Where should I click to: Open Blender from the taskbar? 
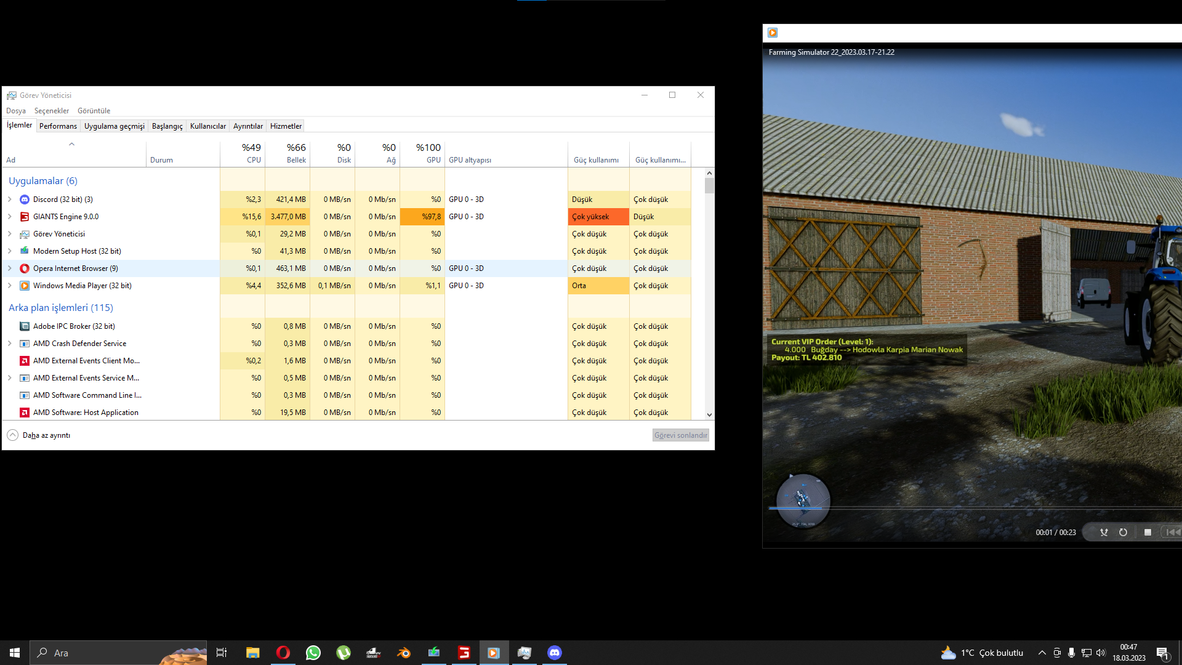coord(404,653)
